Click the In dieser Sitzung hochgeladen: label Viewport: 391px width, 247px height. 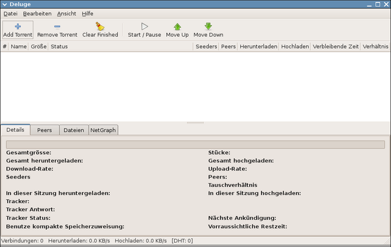pyautogui.click(x=255, y=193)
